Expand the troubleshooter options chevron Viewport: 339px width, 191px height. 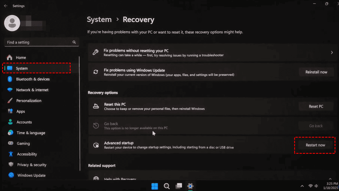point(331,52)
